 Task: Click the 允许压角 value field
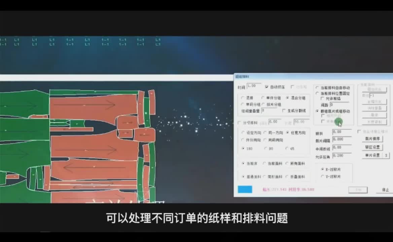(x=342, y=156)
